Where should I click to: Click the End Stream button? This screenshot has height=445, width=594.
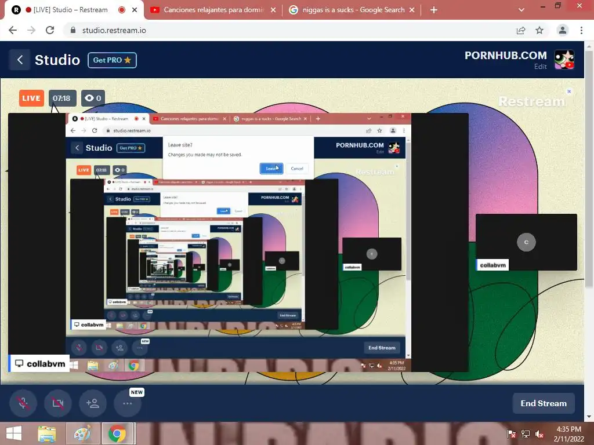click(543, 403)
